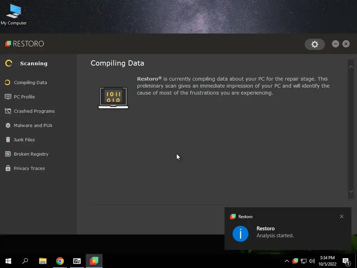357x268 pixels.
Task: Click 'Analysis started.' notification text
Action: [x=275, y=236]
